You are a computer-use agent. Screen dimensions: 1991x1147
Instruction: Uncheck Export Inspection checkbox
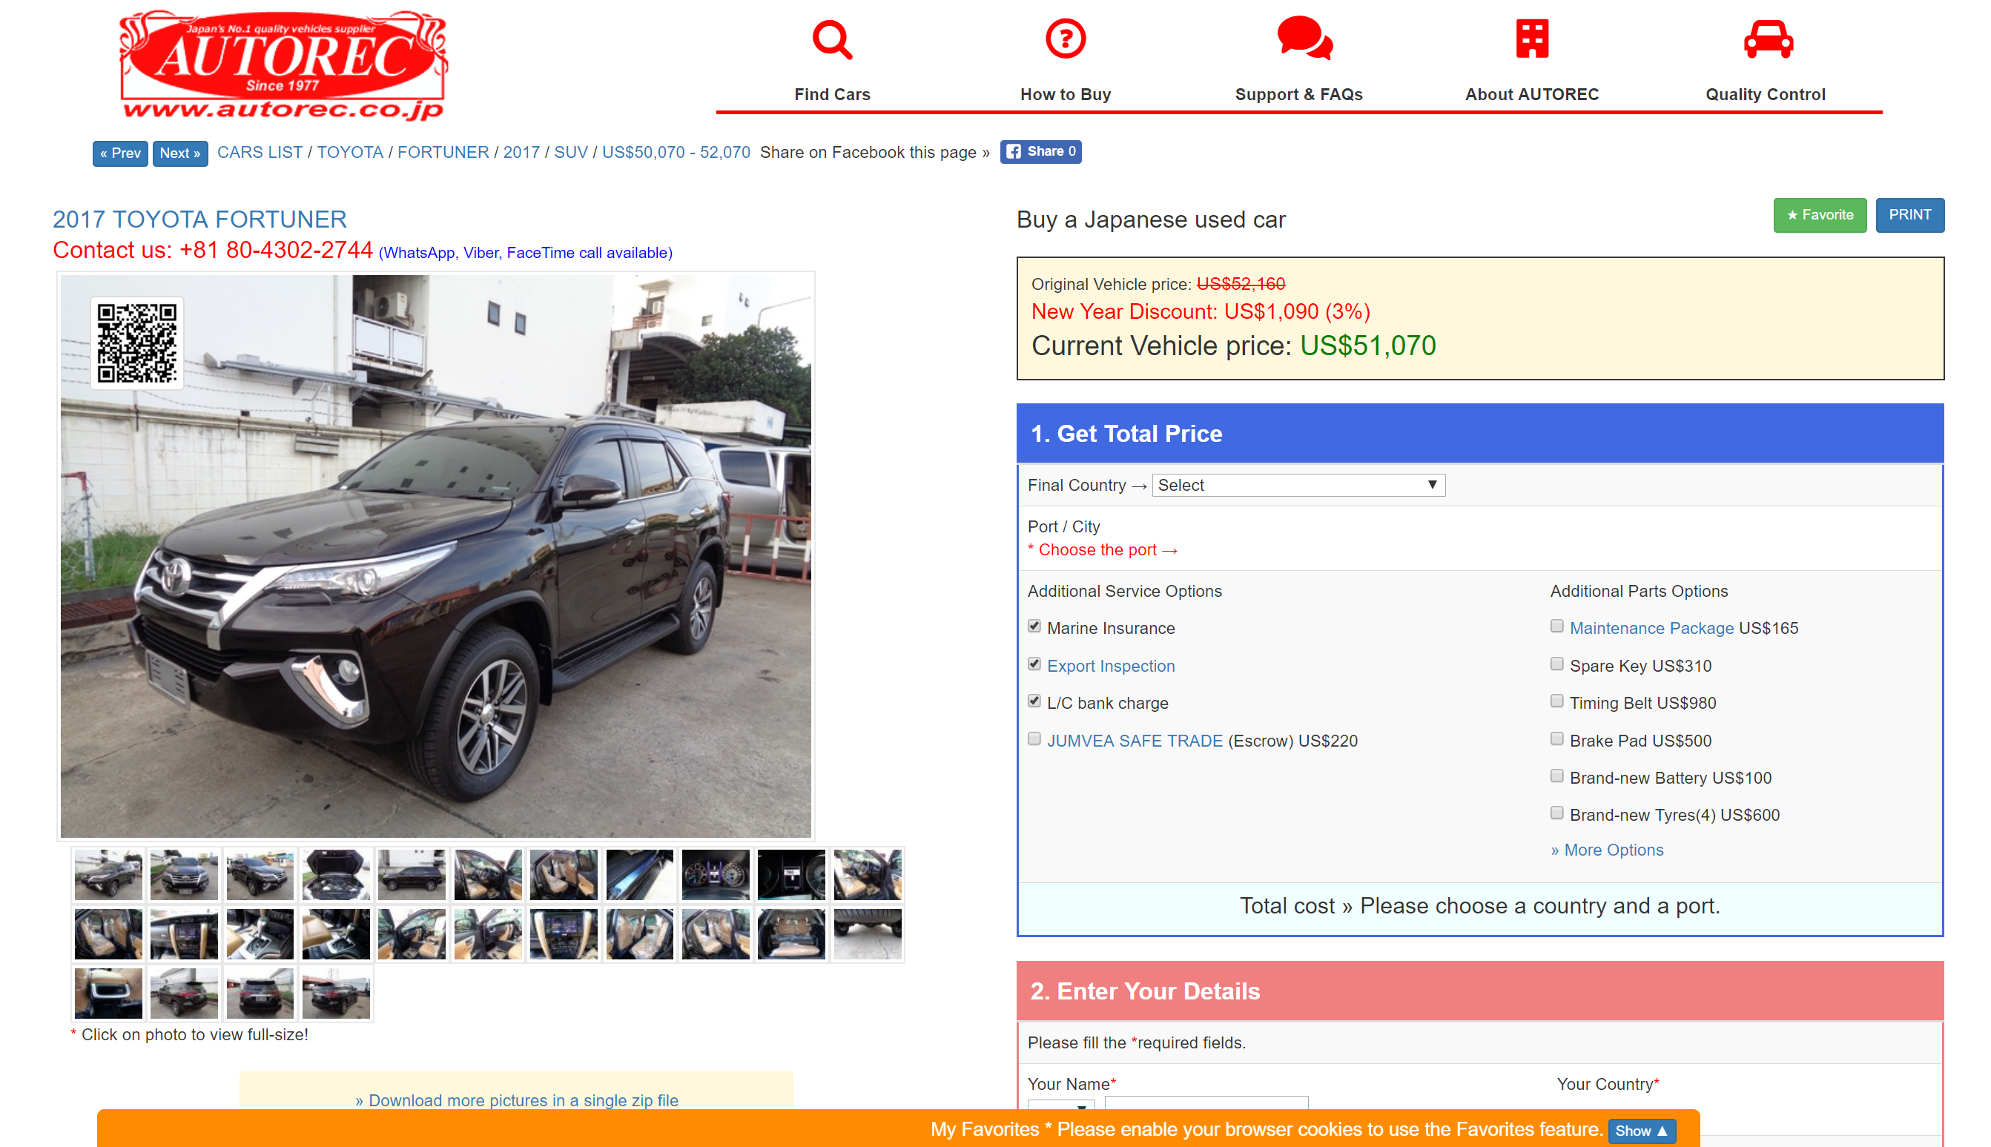[1034, 664]
